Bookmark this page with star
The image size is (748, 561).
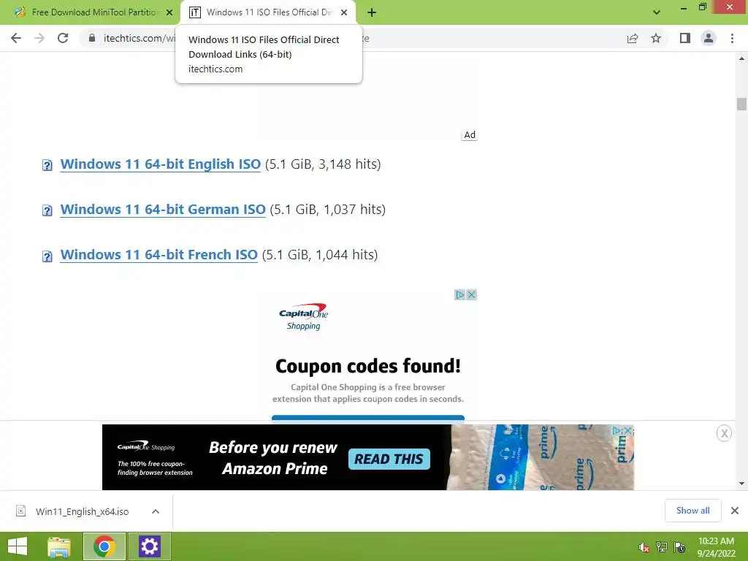[x=656, y=38]
